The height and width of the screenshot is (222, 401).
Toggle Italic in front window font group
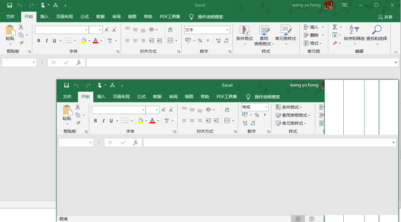tap(104, 121)
